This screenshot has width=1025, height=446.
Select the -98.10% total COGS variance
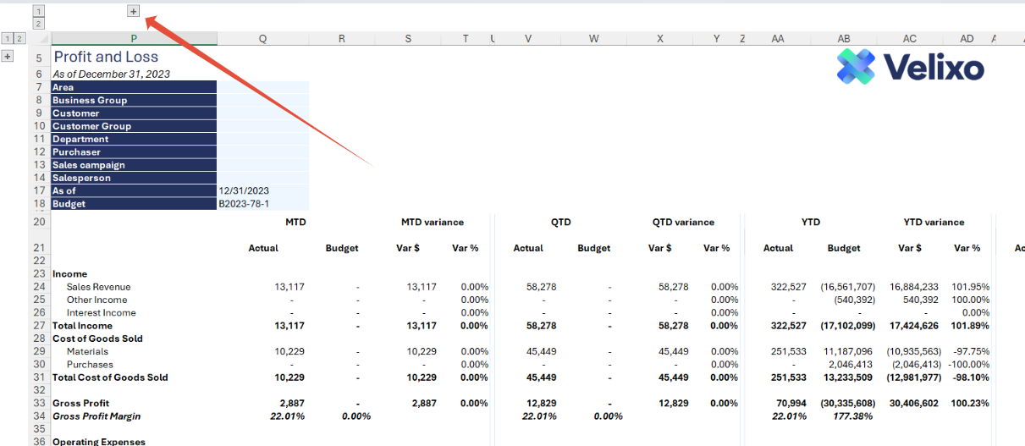pos(971,377)
